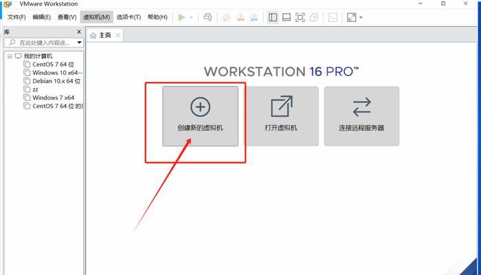Select the Windows 7 x64 virtual machine

pos(54,98)
